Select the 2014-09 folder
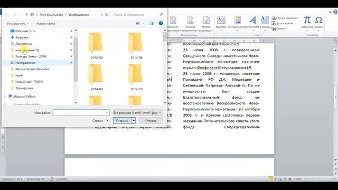Screen dimensions: 338x190 [96, 77]
